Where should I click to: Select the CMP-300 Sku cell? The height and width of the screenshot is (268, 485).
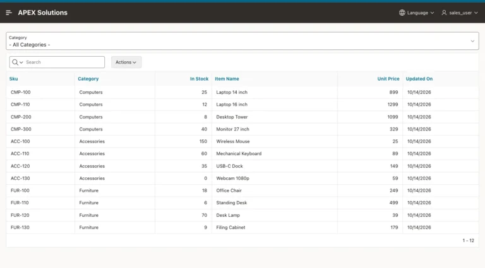(40, 129)
